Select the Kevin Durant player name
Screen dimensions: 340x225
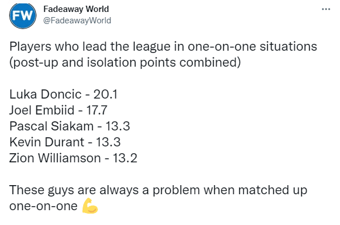(47, 142)
